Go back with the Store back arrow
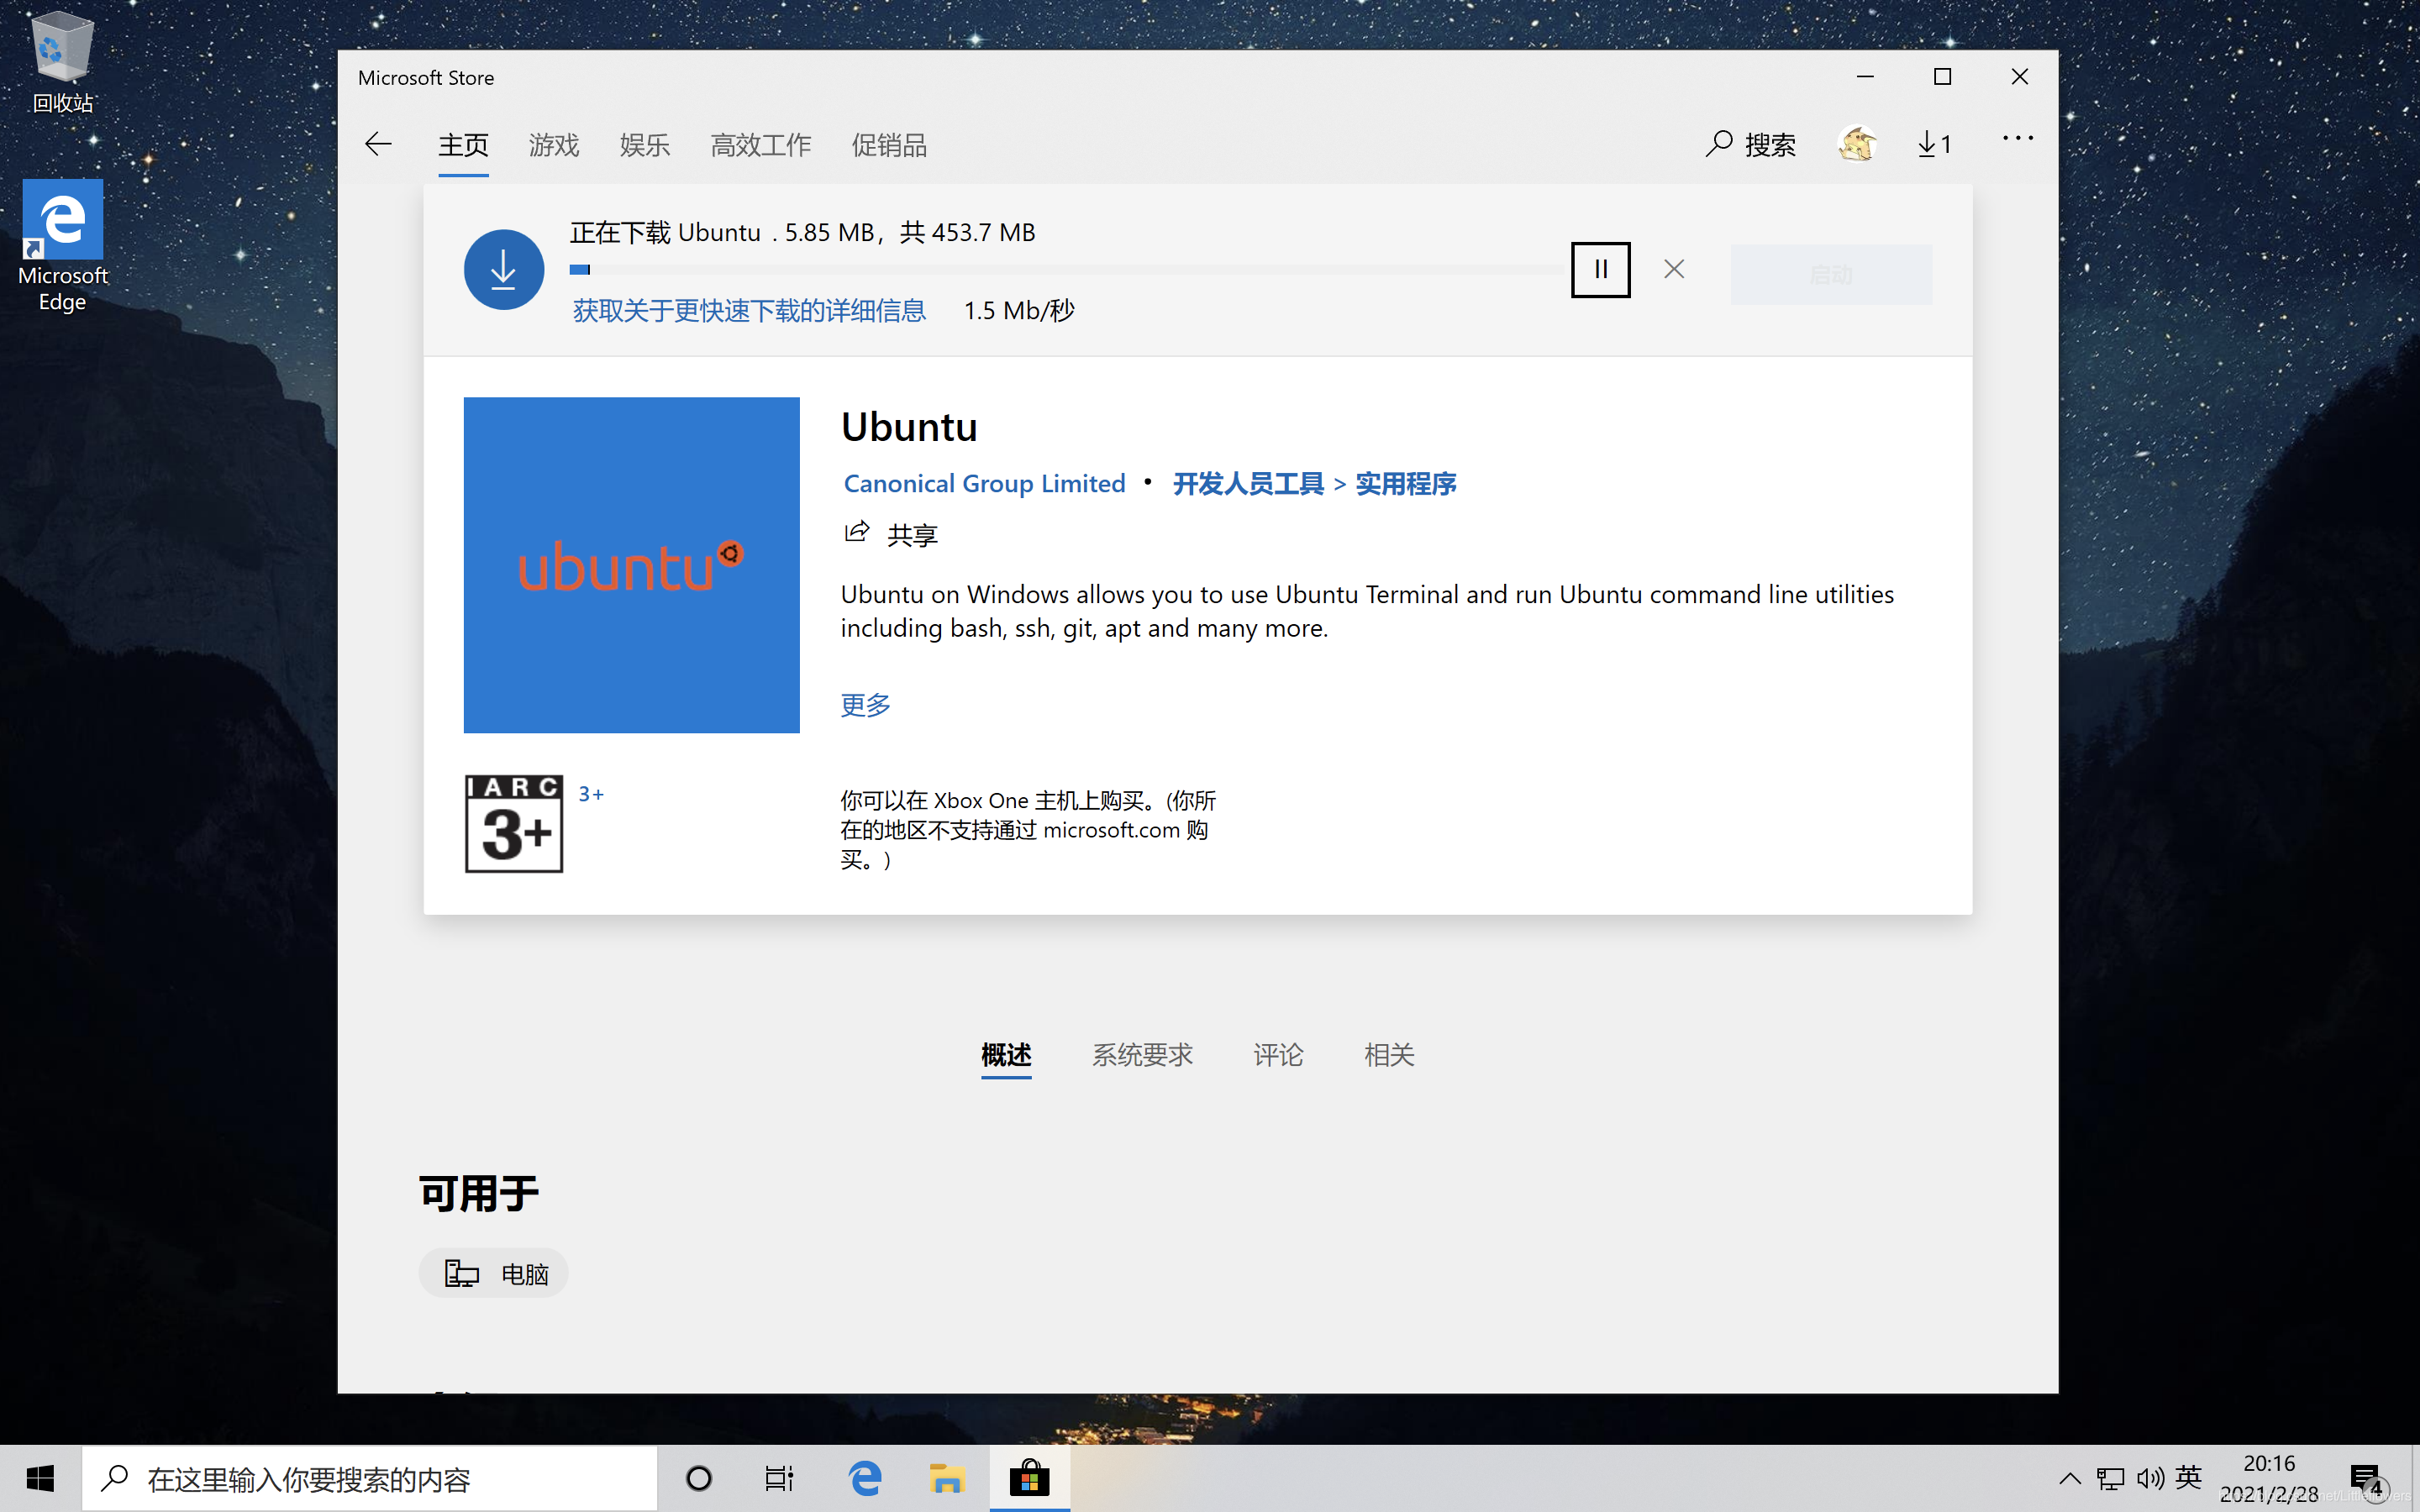2420x1512 pixels. [x=378, y=144]
